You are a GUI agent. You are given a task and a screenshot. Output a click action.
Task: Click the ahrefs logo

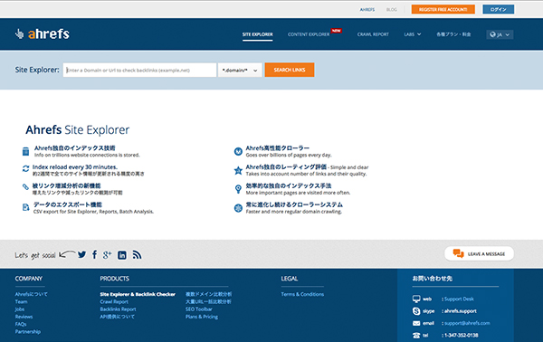(x=43, y=33)
